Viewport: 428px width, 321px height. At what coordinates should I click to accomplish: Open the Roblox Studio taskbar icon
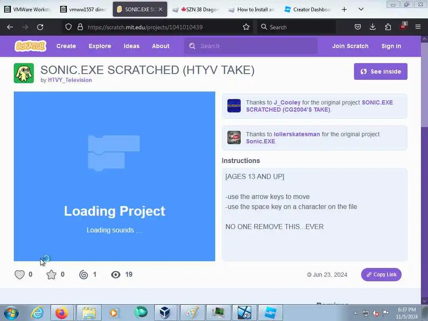tap(270, 313)
